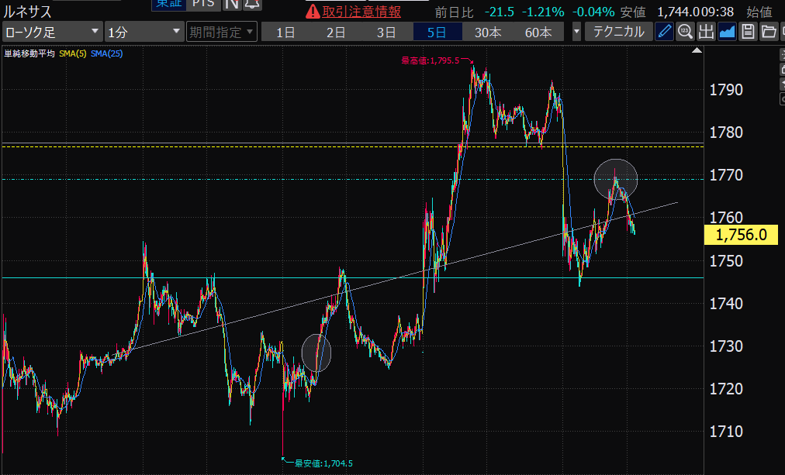Expand the 期間指定 dropdown

[x=222, y=32]
